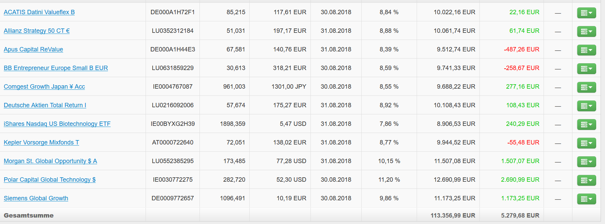605x224 pixels.
Task: Click green list icon for Kepler Vorsorge Mixfonds
Action: tap(586, 143)
